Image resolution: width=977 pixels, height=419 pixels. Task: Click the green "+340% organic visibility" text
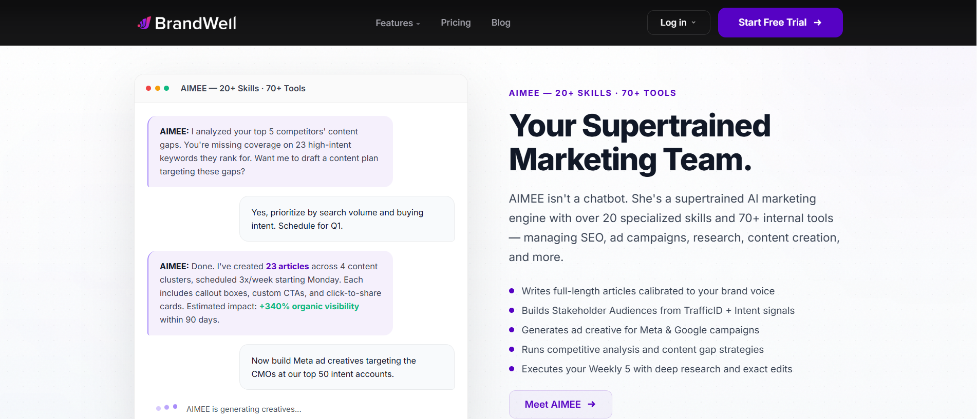[309, 306]
